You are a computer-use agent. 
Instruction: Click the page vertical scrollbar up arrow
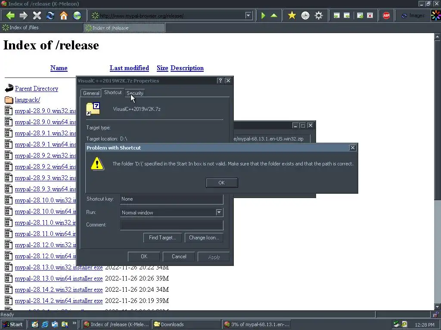[438, 37]
